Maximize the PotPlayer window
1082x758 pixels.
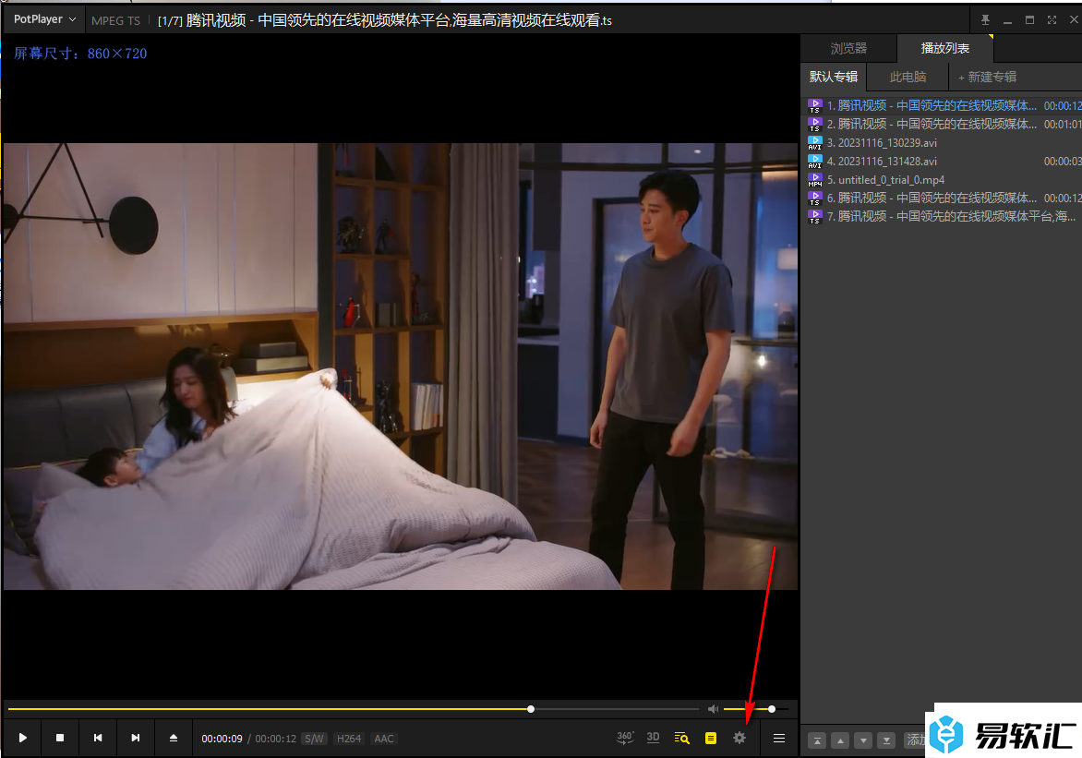tap(1029, 20)
